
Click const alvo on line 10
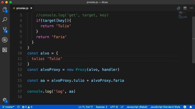[38, 53]
